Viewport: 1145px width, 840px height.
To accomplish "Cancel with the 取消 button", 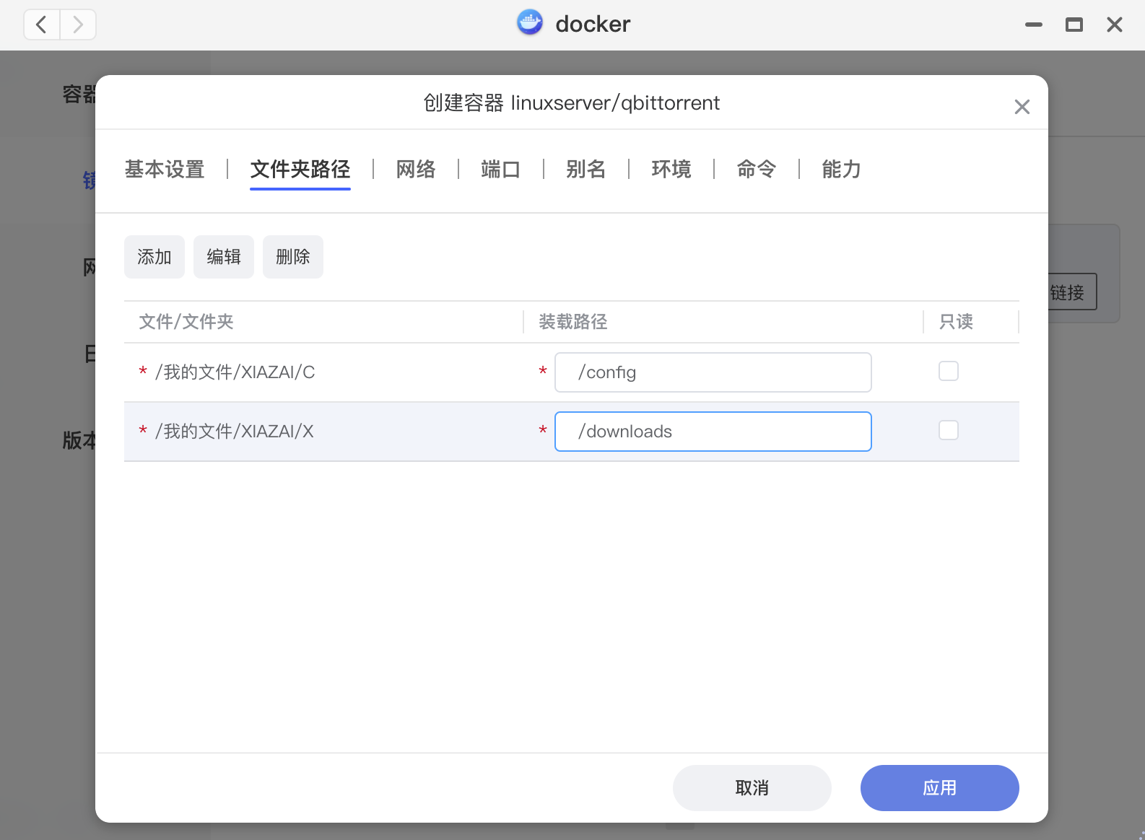I will coord(752,788).
